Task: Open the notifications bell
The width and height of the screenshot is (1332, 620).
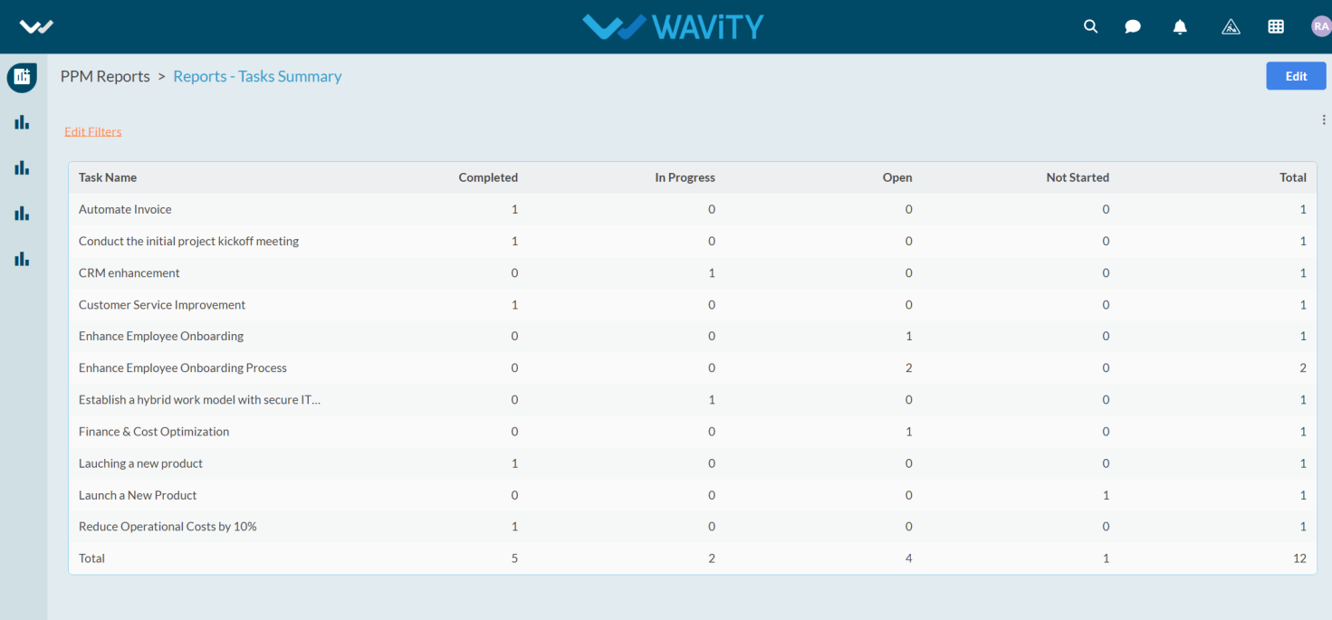Action: 1180,26
